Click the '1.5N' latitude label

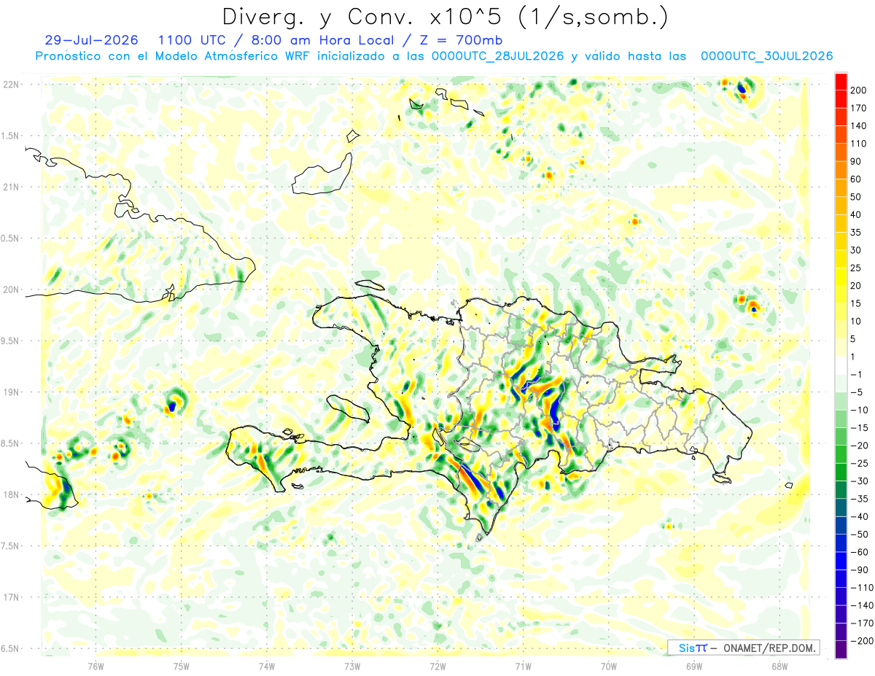[11, 136]
